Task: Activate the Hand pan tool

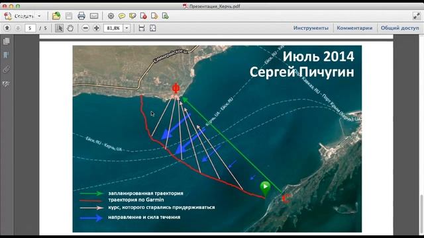Action: coord(70,28)
